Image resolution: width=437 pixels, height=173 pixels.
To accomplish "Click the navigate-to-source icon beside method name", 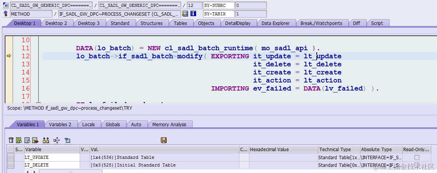I will coord(185,14).
